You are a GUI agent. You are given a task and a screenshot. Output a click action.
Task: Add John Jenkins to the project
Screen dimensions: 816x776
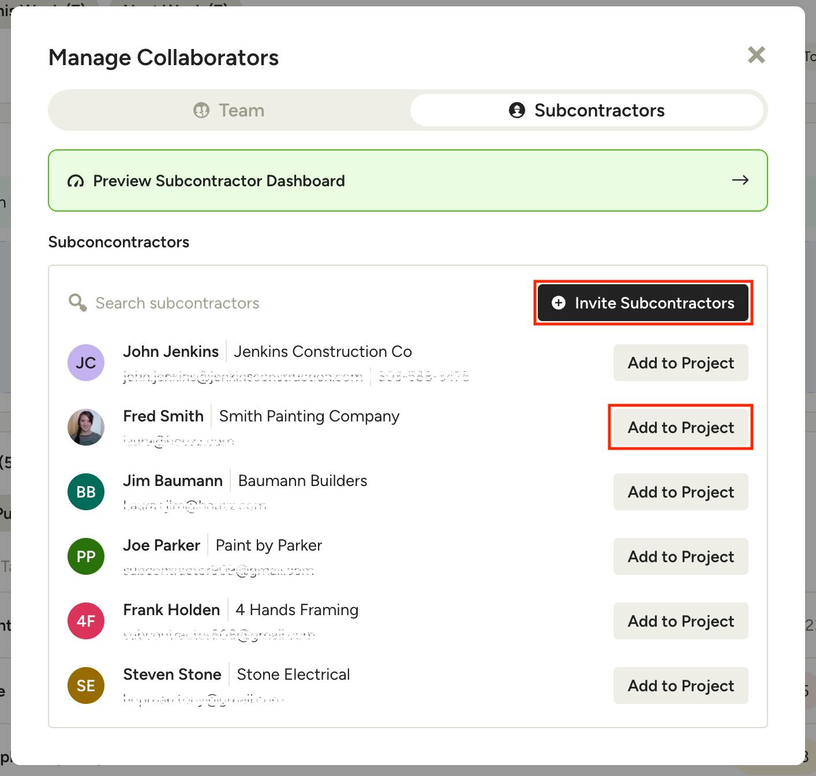[680, 363]
